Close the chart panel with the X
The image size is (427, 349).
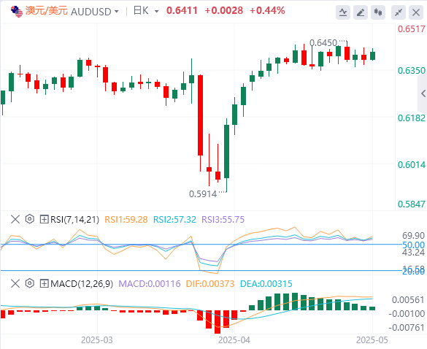point(416,12)
